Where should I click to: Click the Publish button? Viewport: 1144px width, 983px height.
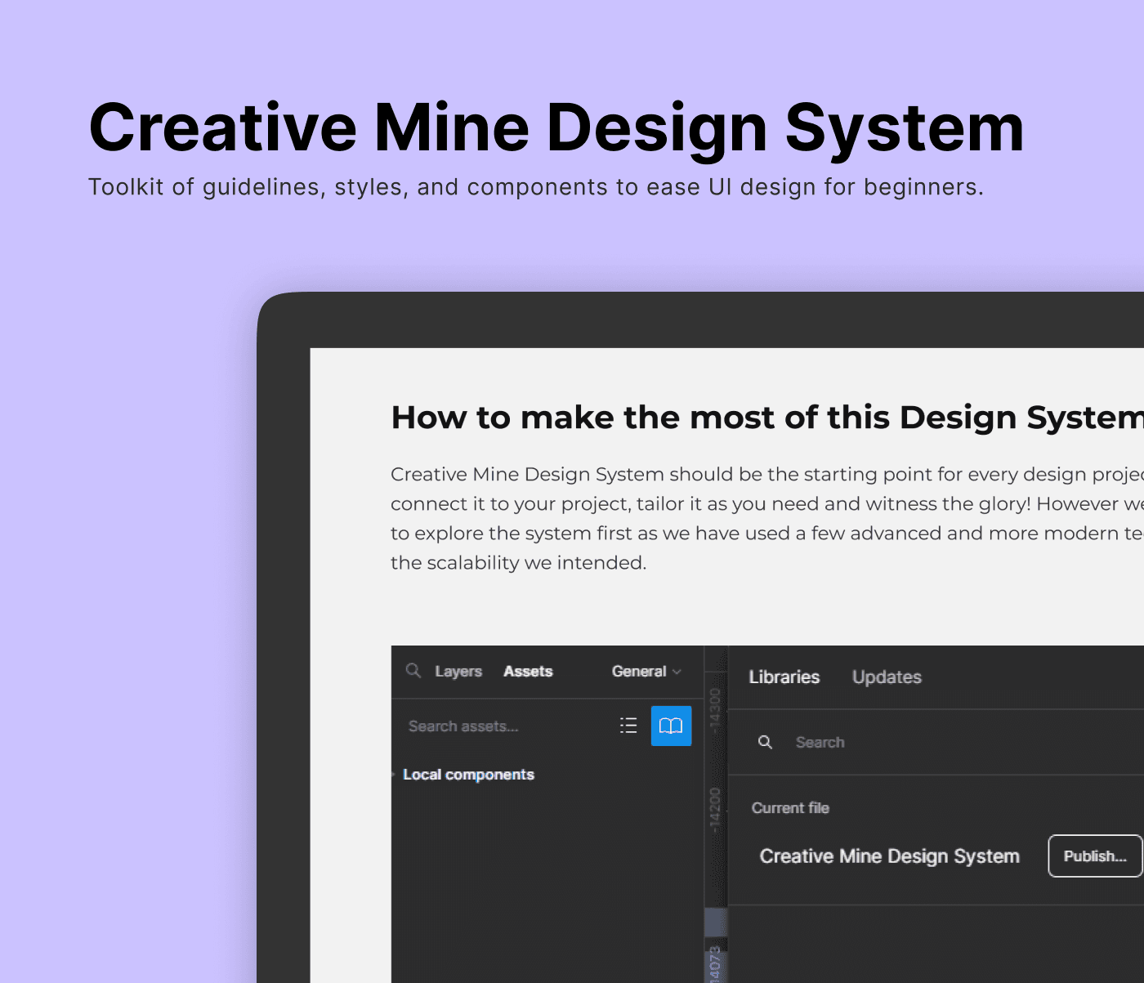tap(1094, 856)
